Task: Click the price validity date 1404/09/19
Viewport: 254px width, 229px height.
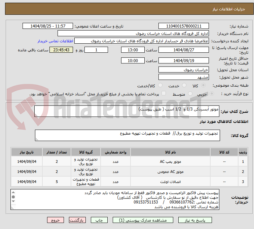Action: 184,60
